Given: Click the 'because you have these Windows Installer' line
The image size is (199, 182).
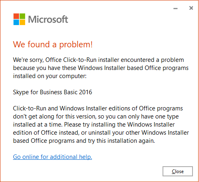Looking at the screenshot, I should [x=101, y=68].
